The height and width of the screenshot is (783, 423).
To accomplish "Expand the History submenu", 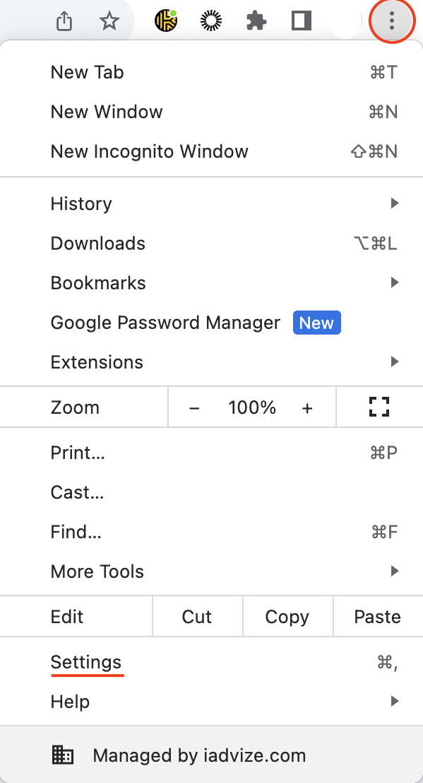I will tap(394, 203).
